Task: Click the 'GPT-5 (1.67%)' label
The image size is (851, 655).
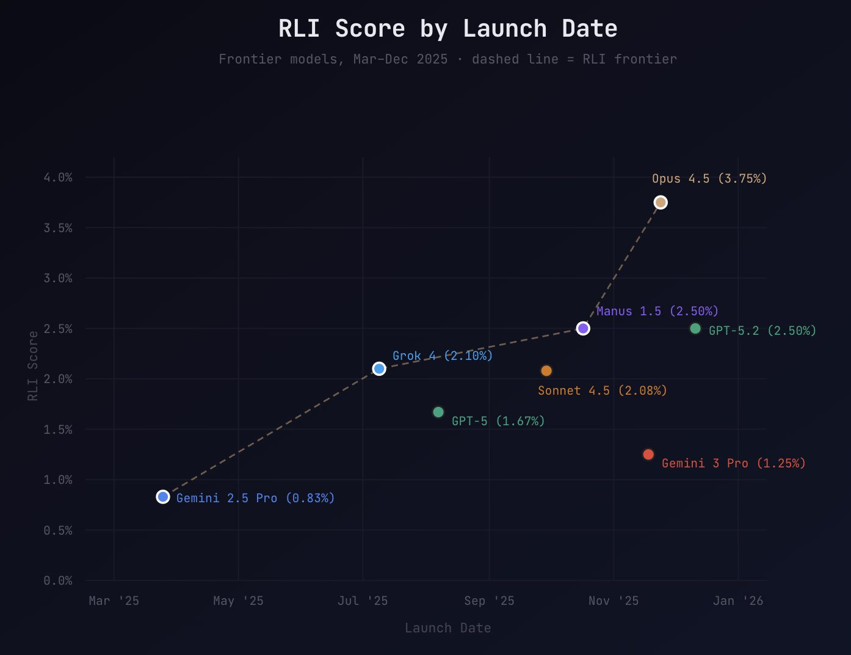Action: tap(498, 421)
